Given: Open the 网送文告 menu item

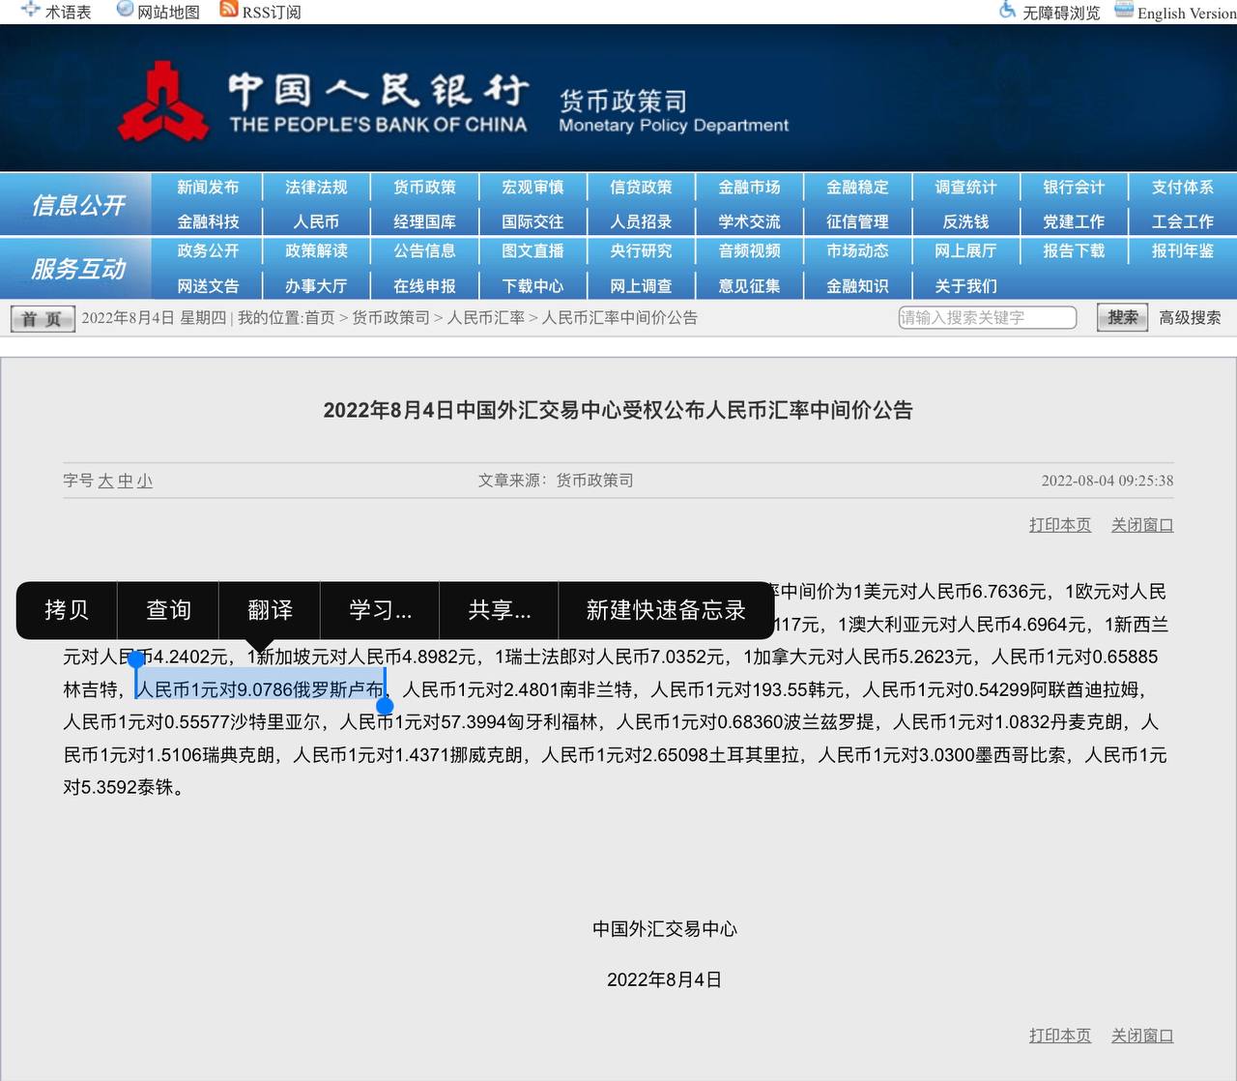Looking at the screenshot, I should point(208,286).
